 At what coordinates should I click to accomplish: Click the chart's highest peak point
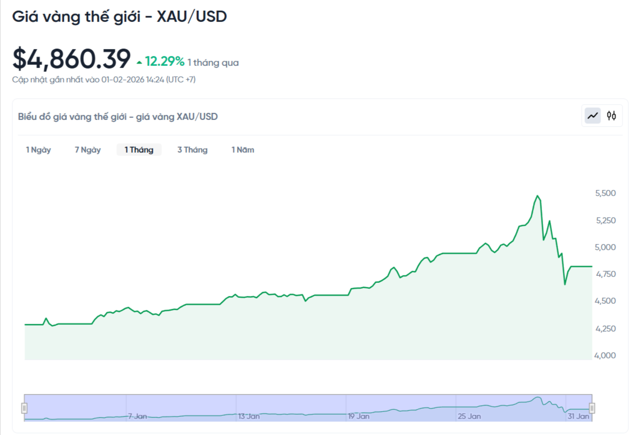(x=536, y=196)
